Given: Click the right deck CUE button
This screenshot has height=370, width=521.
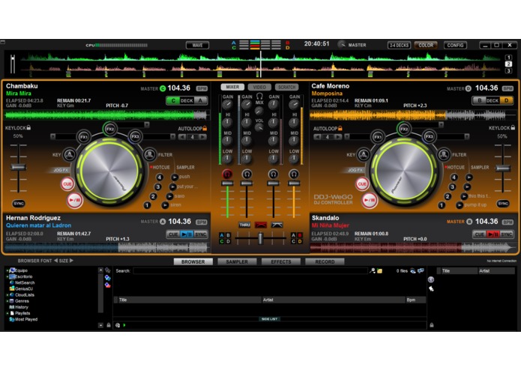Looking at the screenshot, I should [362, 184].
